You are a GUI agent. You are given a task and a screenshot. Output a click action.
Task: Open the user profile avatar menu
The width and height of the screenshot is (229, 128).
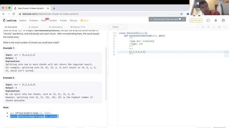pos(223,21)
